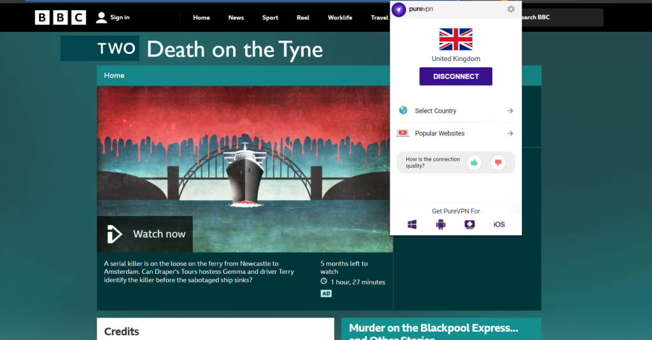Expand the Select Country arrow
652x340 pixels.
point(510,111)
